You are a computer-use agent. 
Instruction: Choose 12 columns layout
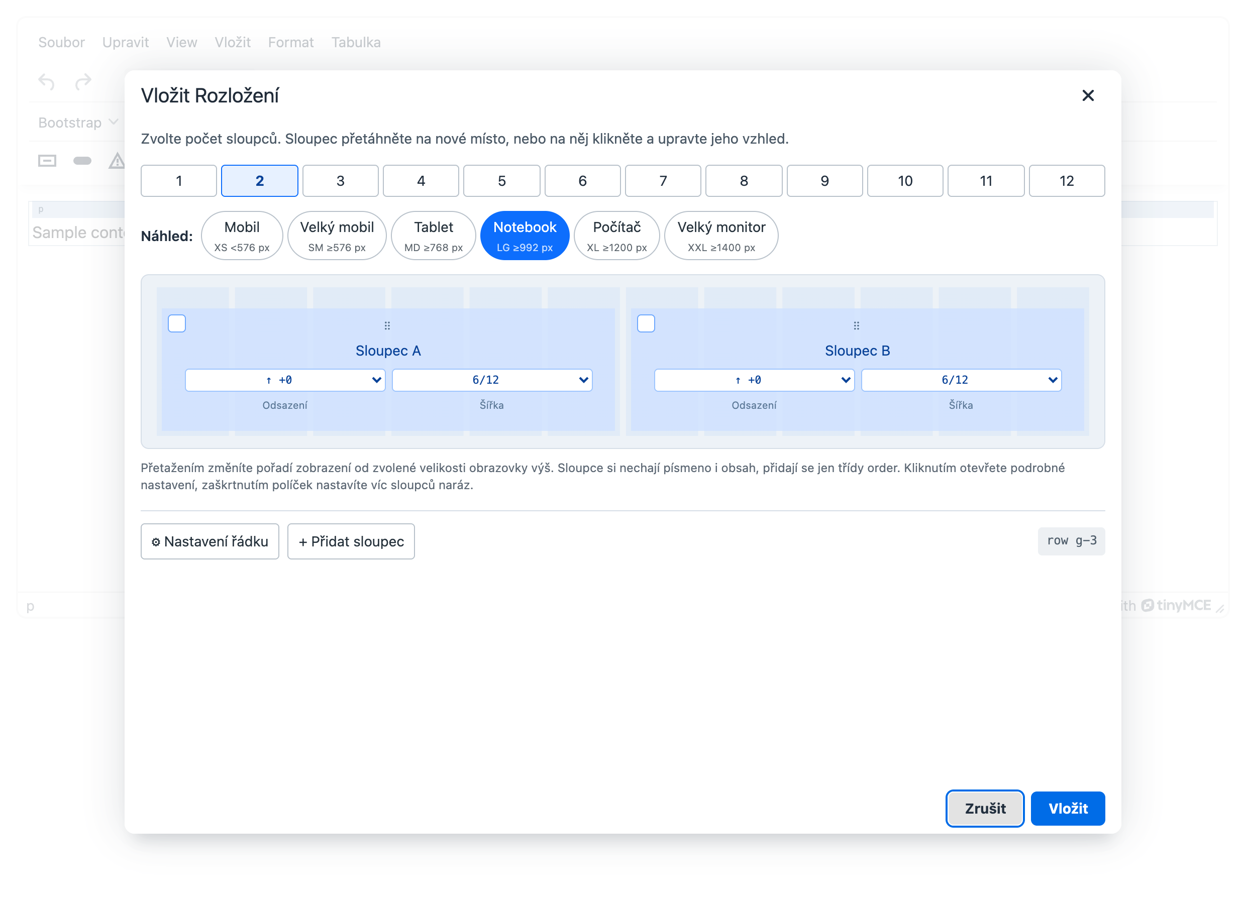(1067, 181)
